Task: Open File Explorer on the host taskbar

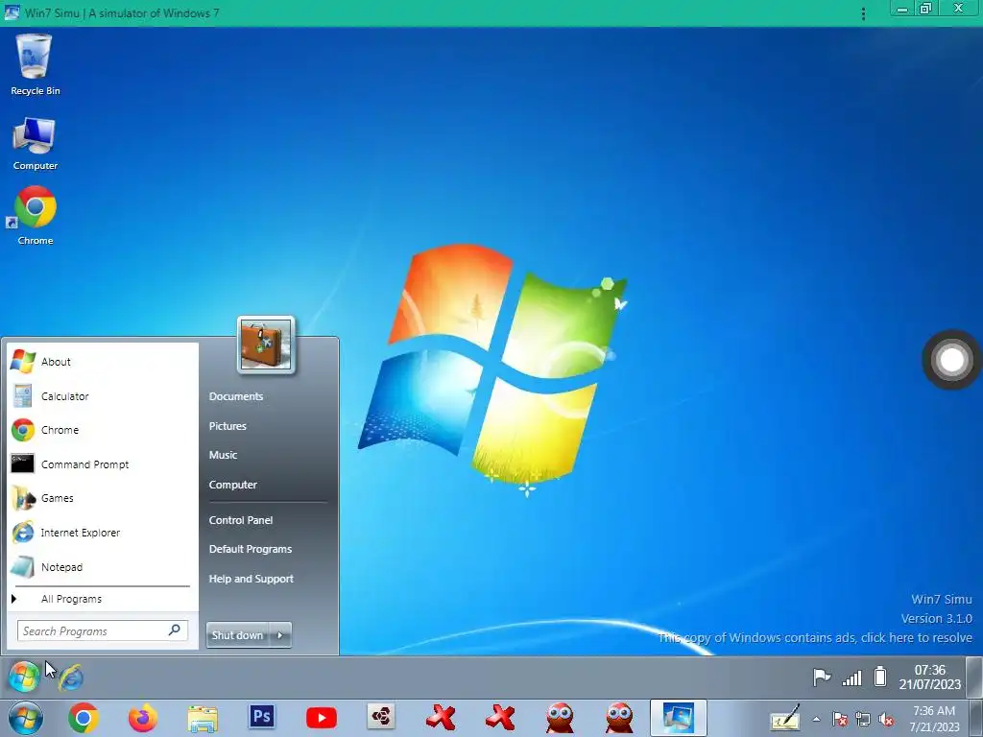Action: pyautogui.click(x=203, y=719)
